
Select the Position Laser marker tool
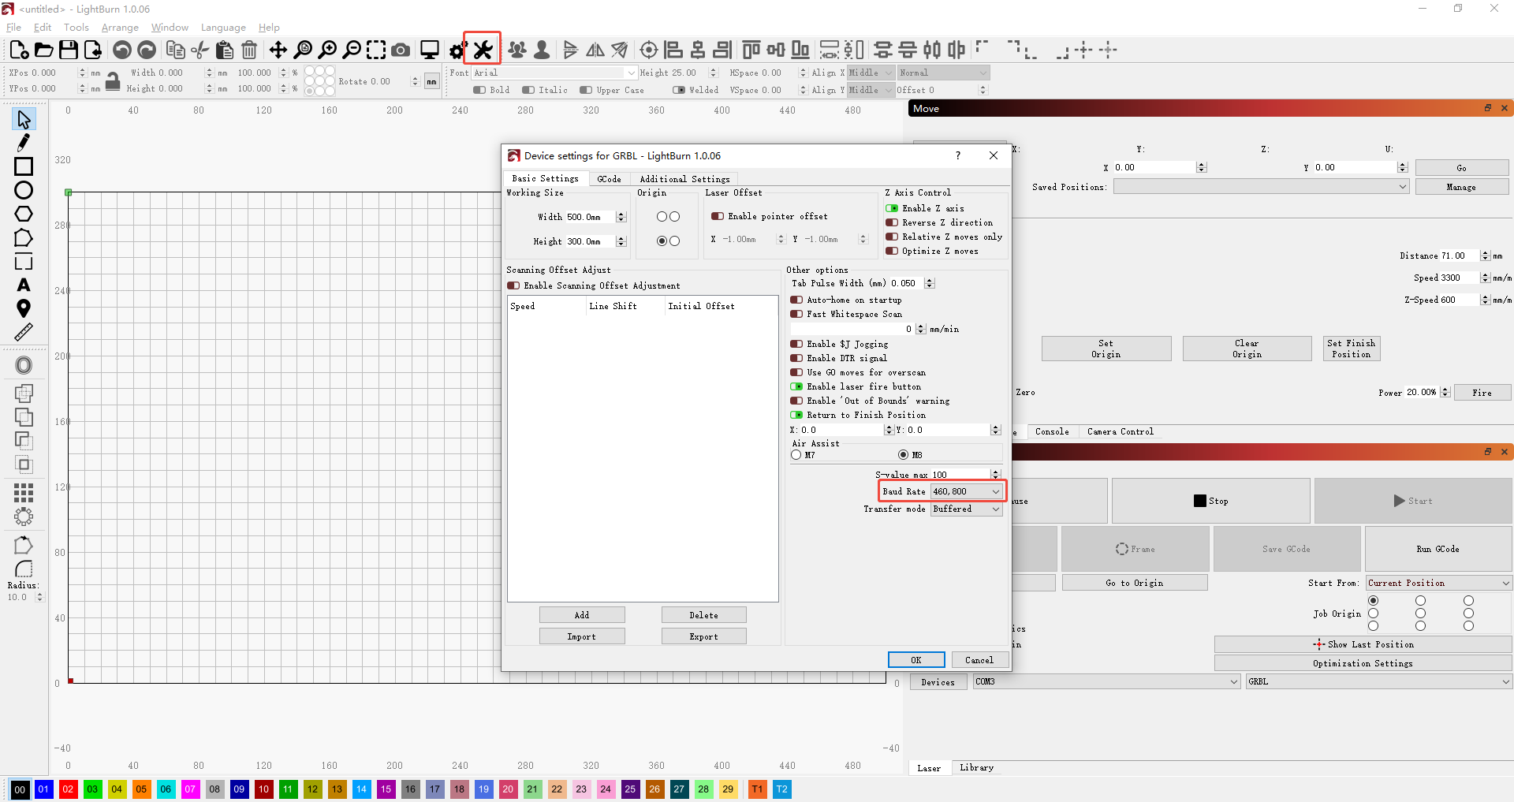tap(24, 308)
